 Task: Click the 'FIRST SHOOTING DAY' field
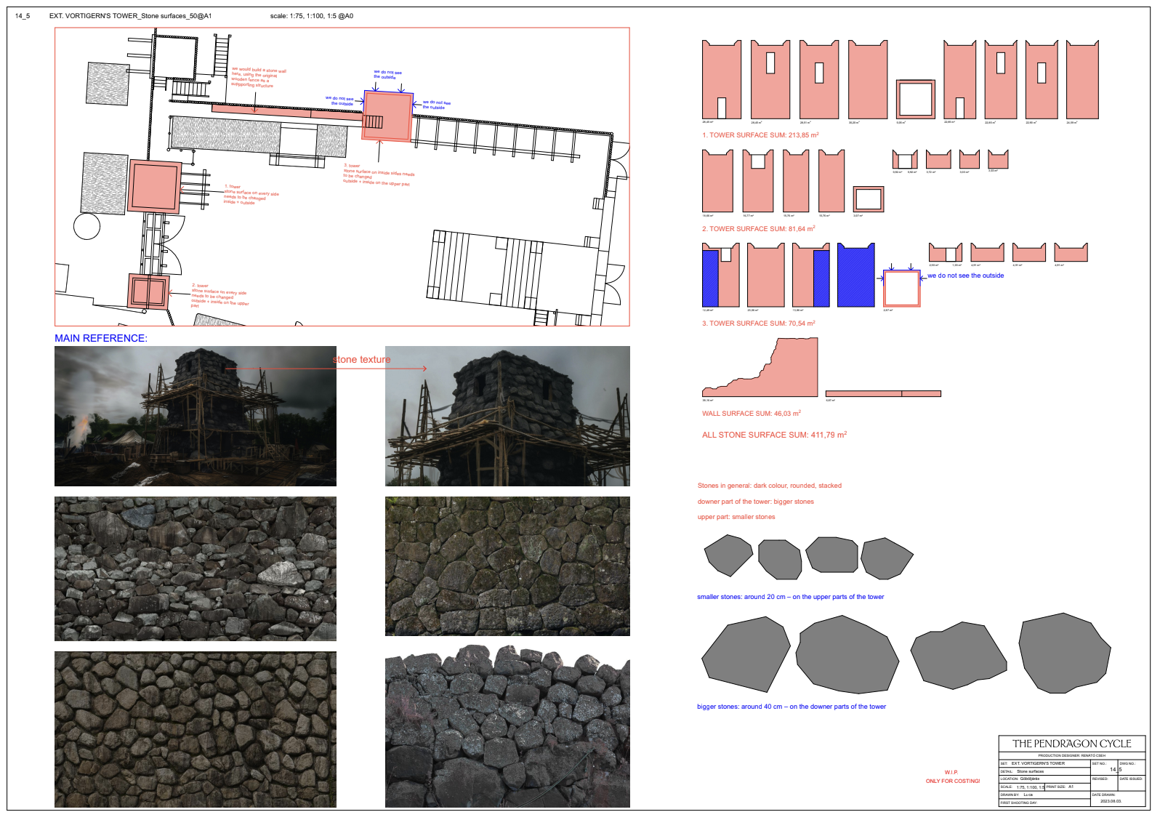tap(1044, 803)
